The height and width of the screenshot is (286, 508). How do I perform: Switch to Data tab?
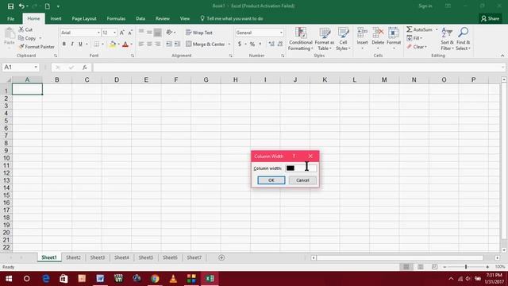pyautogui.click(x=140, y=18)
